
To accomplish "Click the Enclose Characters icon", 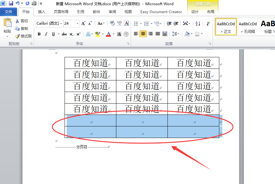I will point(126,34).
